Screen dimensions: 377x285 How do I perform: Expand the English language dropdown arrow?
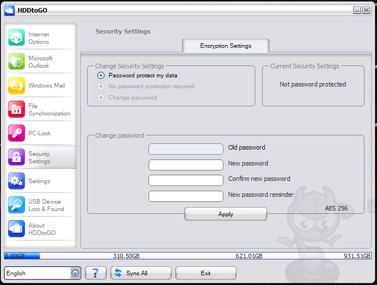tap(75, 273)
